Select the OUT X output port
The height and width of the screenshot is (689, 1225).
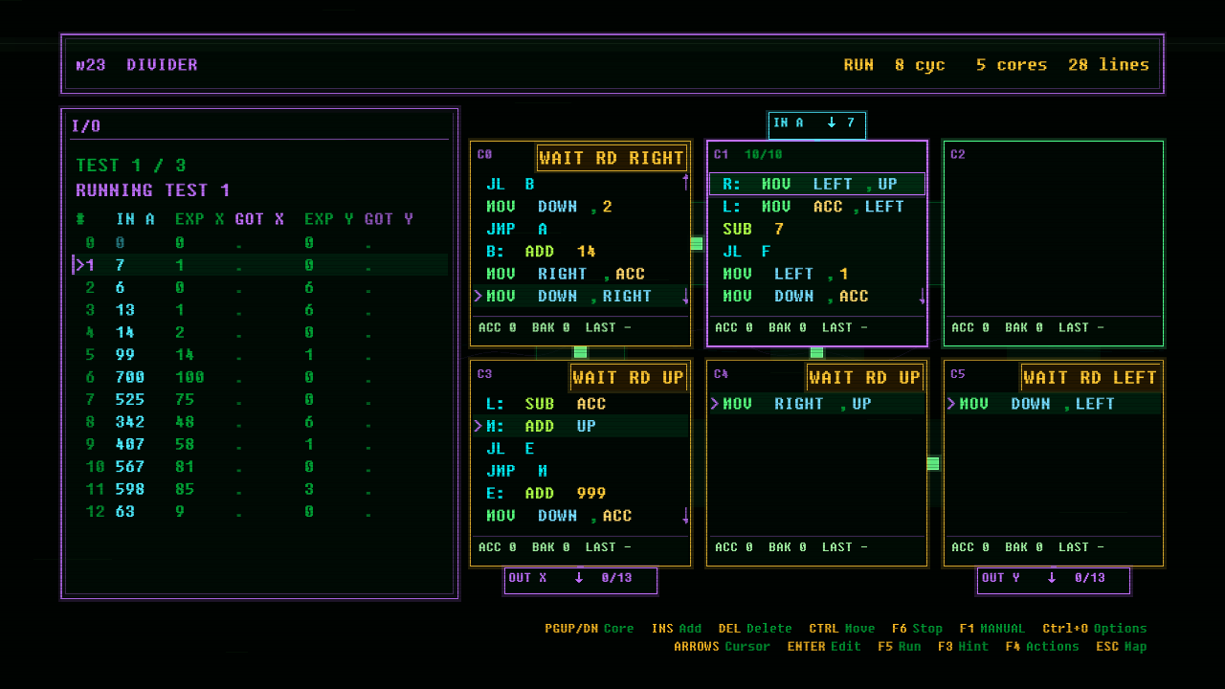[x=581, y=580]
